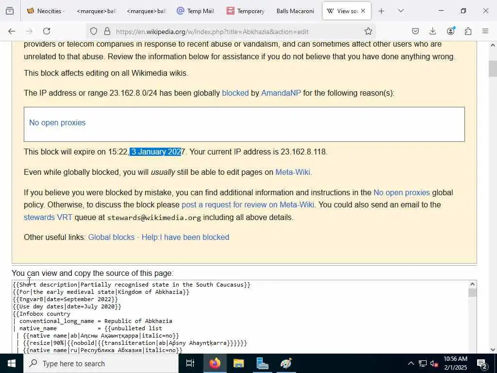Open Firefox View icon at tab strip start

10,11
